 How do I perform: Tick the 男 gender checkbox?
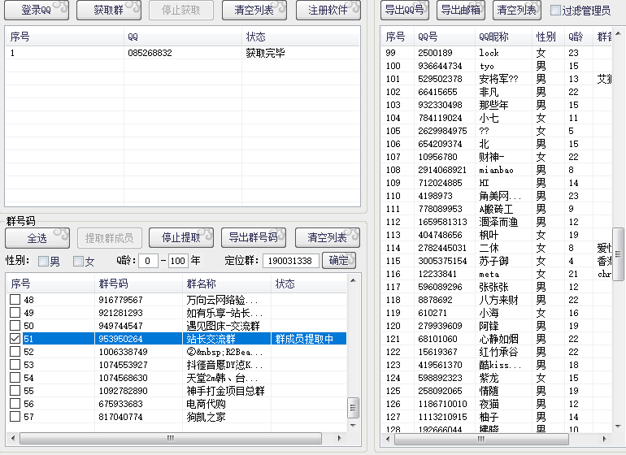[x=43, y=262]
